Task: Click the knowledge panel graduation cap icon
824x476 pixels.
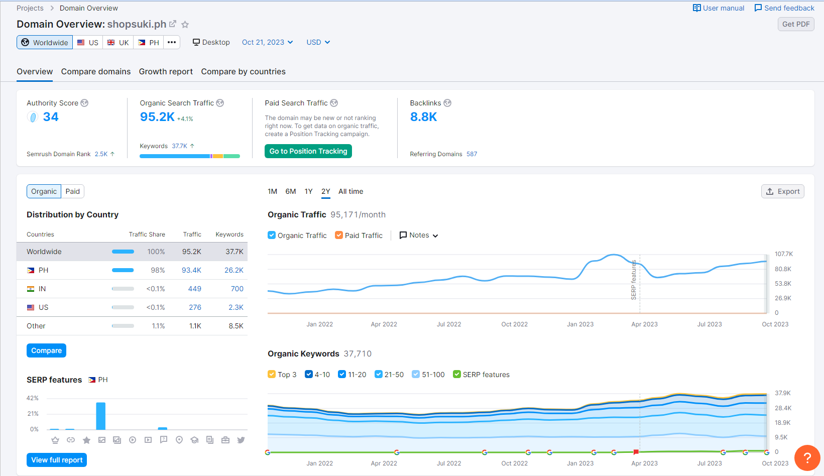Action: pyautogui.click(x=194, y=440)
